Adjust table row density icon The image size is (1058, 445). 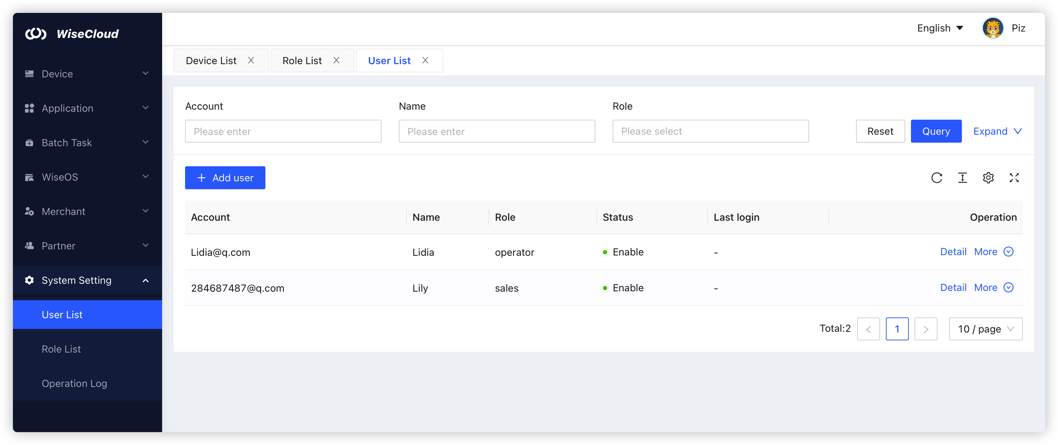[x=963, y=178]
